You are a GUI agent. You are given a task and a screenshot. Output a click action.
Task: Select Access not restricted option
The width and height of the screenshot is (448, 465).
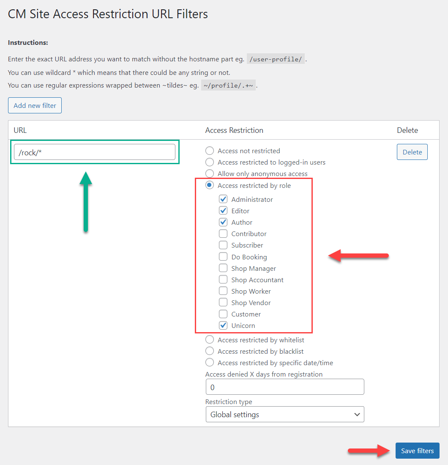point(210,151)
